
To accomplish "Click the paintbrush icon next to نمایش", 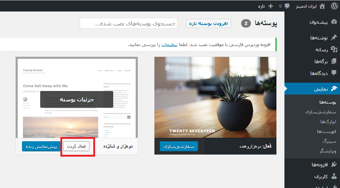I will coord(334,89).
